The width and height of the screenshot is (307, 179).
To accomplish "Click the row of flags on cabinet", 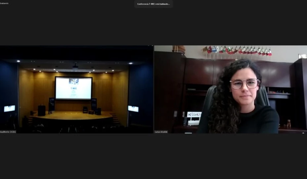I will click(x=238, y=51).
